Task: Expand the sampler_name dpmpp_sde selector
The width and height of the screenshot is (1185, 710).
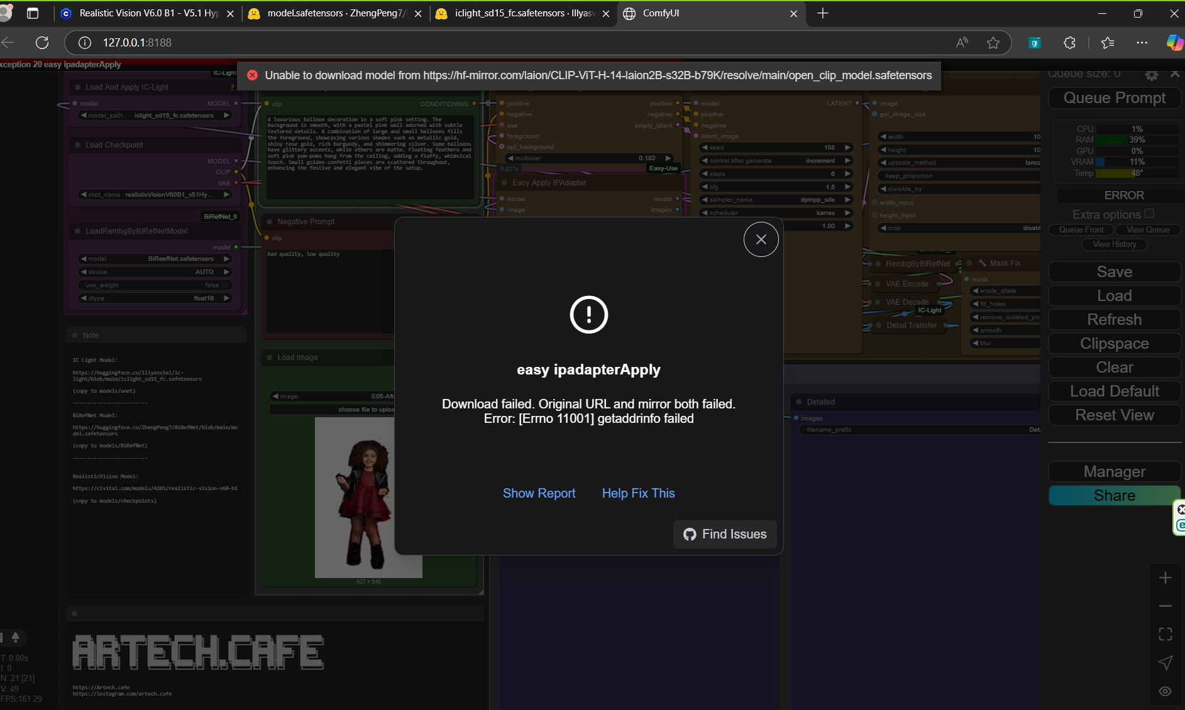Action: pyautogui.click(x=776, y=200)
